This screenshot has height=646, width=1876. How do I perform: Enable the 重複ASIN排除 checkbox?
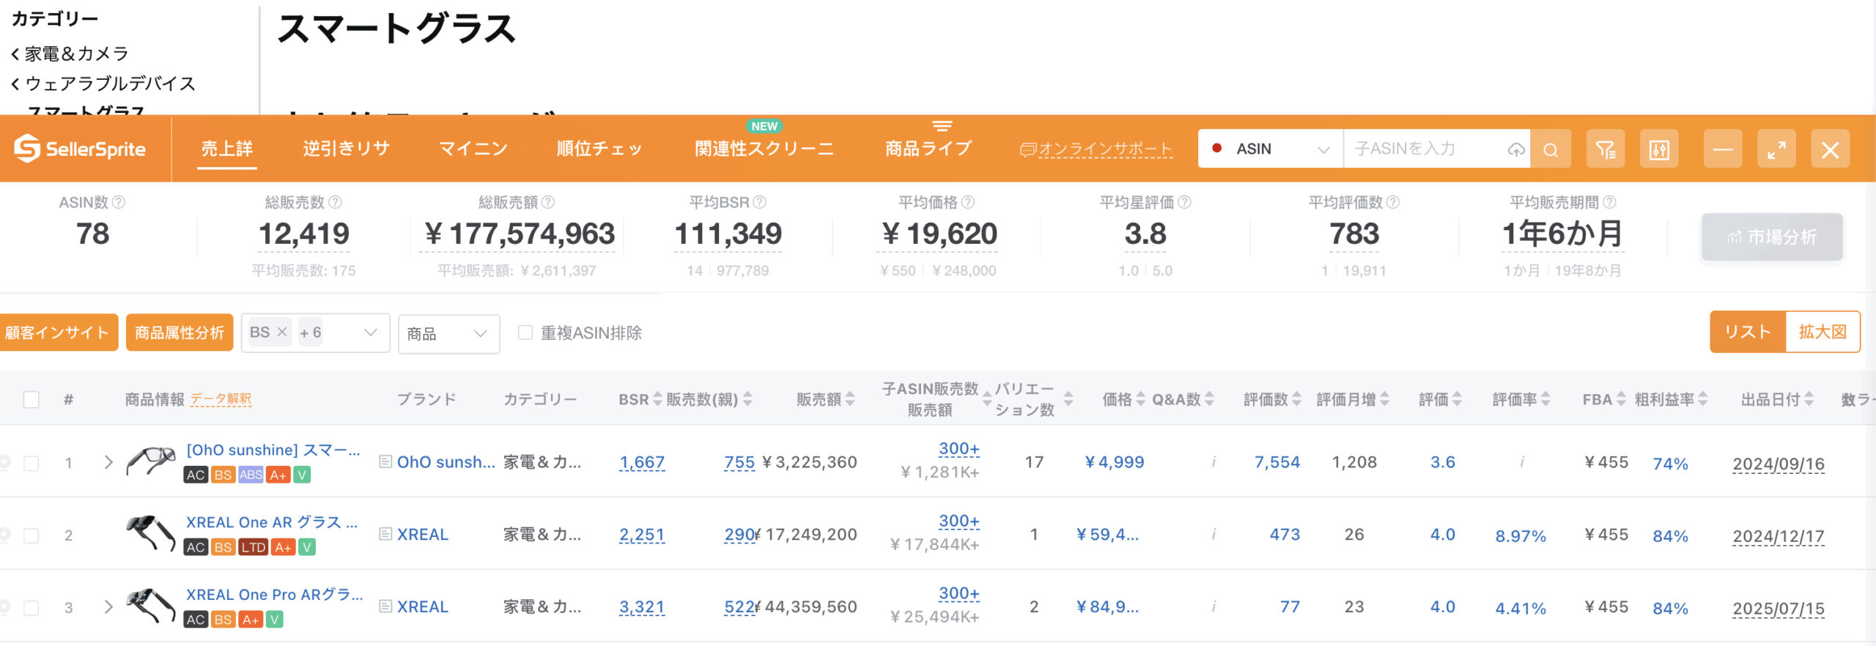pyautogui.click(x=525, y=333)
